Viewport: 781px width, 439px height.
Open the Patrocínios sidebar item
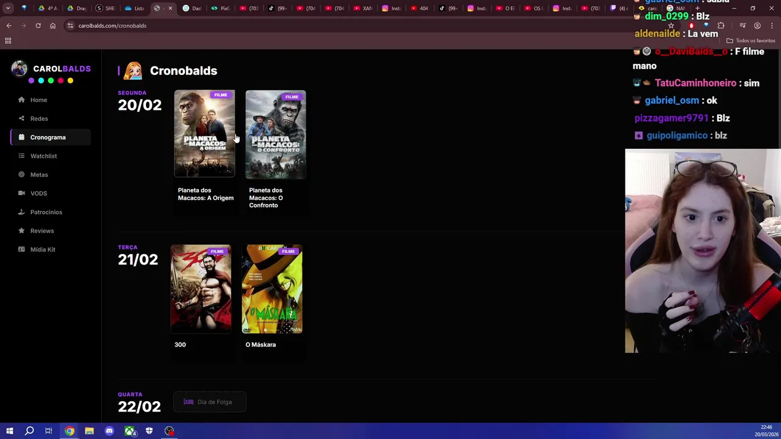coord(51,212)
